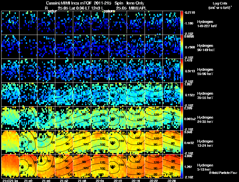Click the '3.048' colorbar value
The height and width of the screenshot is (182, 239).
coord(188,132)
